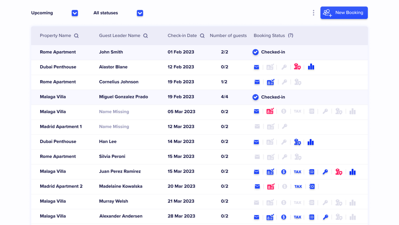Expand the All statuses dropdown
The height and width of the screenshot is (225, 399).
coord(140,13)
